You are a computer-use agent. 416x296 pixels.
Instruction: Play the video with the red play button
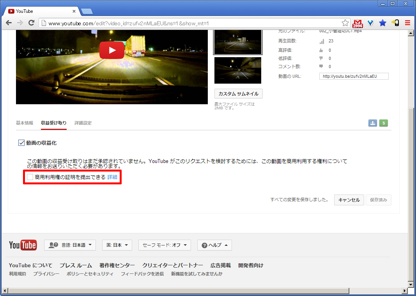112,50
